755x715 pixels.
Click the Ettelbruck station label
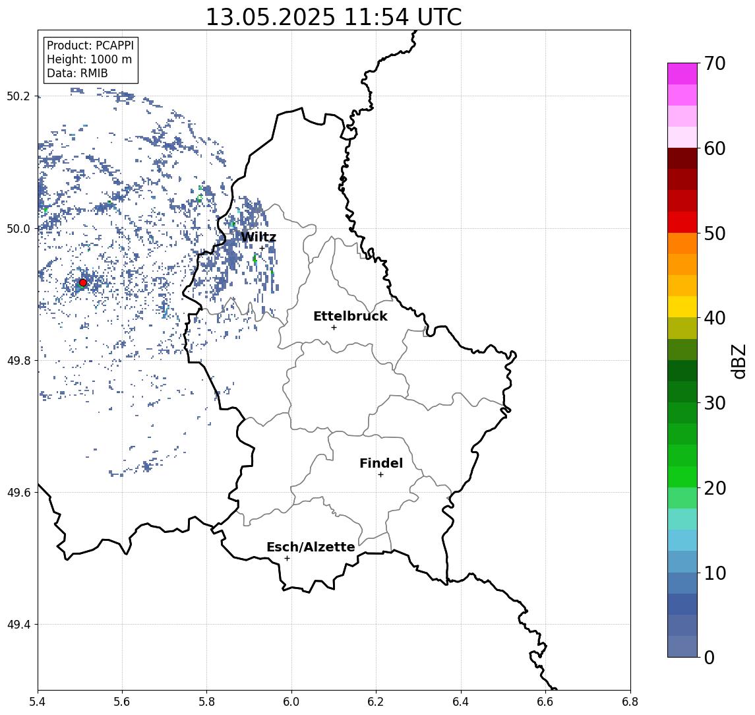pyautogui.click(x=351, y=316)
